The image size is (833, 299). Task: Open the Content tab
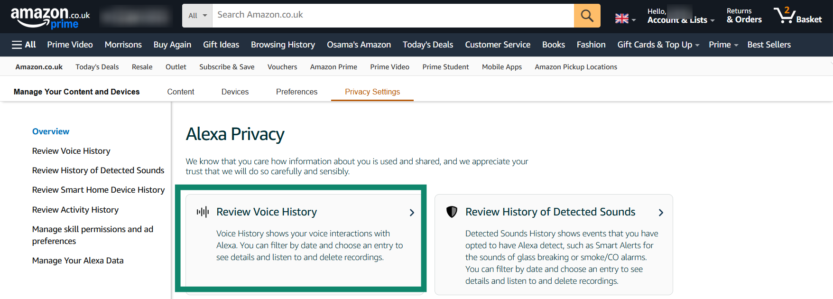click(180, 92)
